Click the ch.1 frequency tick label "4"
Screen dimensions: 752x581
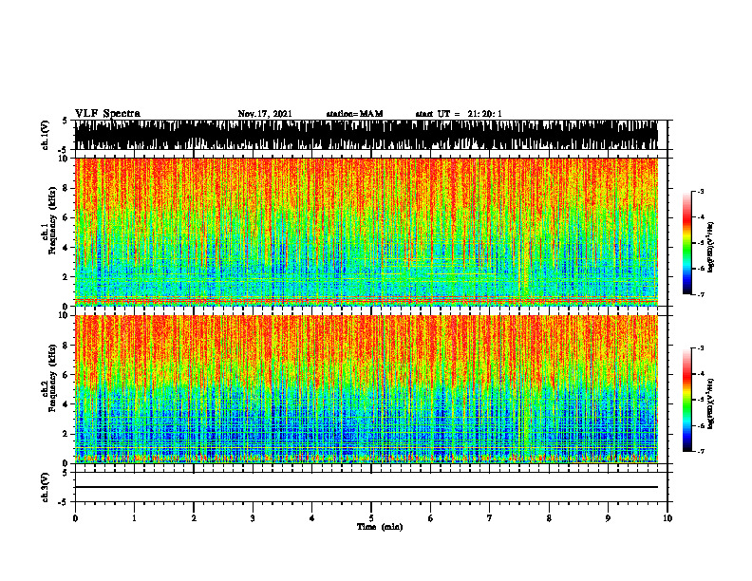click(x=66, y=248)
